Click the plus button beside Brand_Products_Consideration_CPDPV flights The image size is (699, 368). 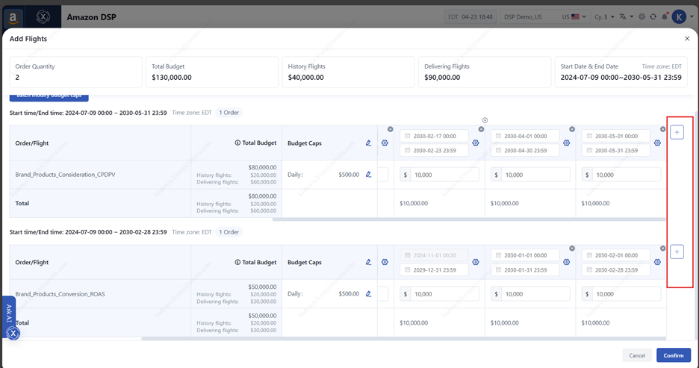click(677, 132)
